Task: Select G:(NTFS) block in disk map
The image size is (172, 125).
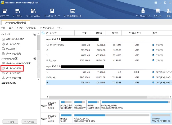Action: [161, 118]
